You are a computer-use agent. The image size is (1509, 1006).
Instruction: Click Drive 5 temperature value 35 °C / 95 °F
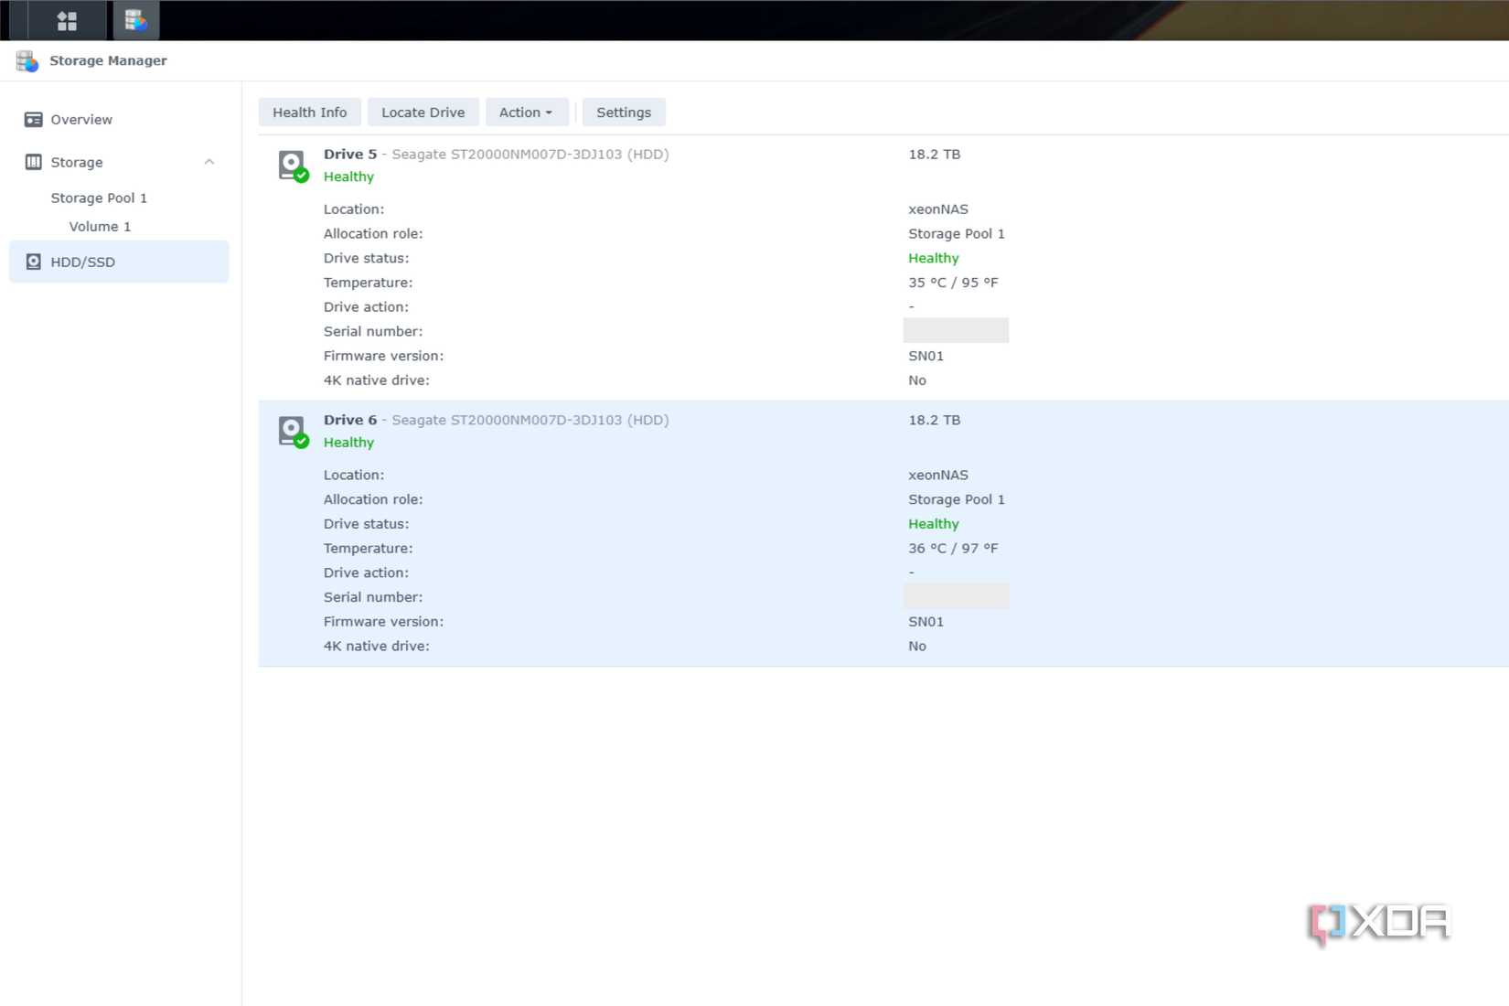[953, 283]
